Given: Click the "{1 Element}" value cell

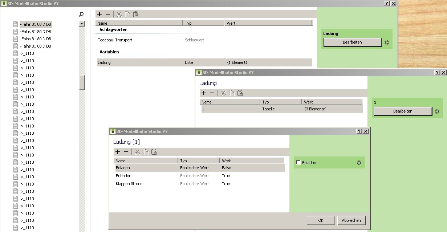Looking at the screenshot, I should click(x=237, y=62).
